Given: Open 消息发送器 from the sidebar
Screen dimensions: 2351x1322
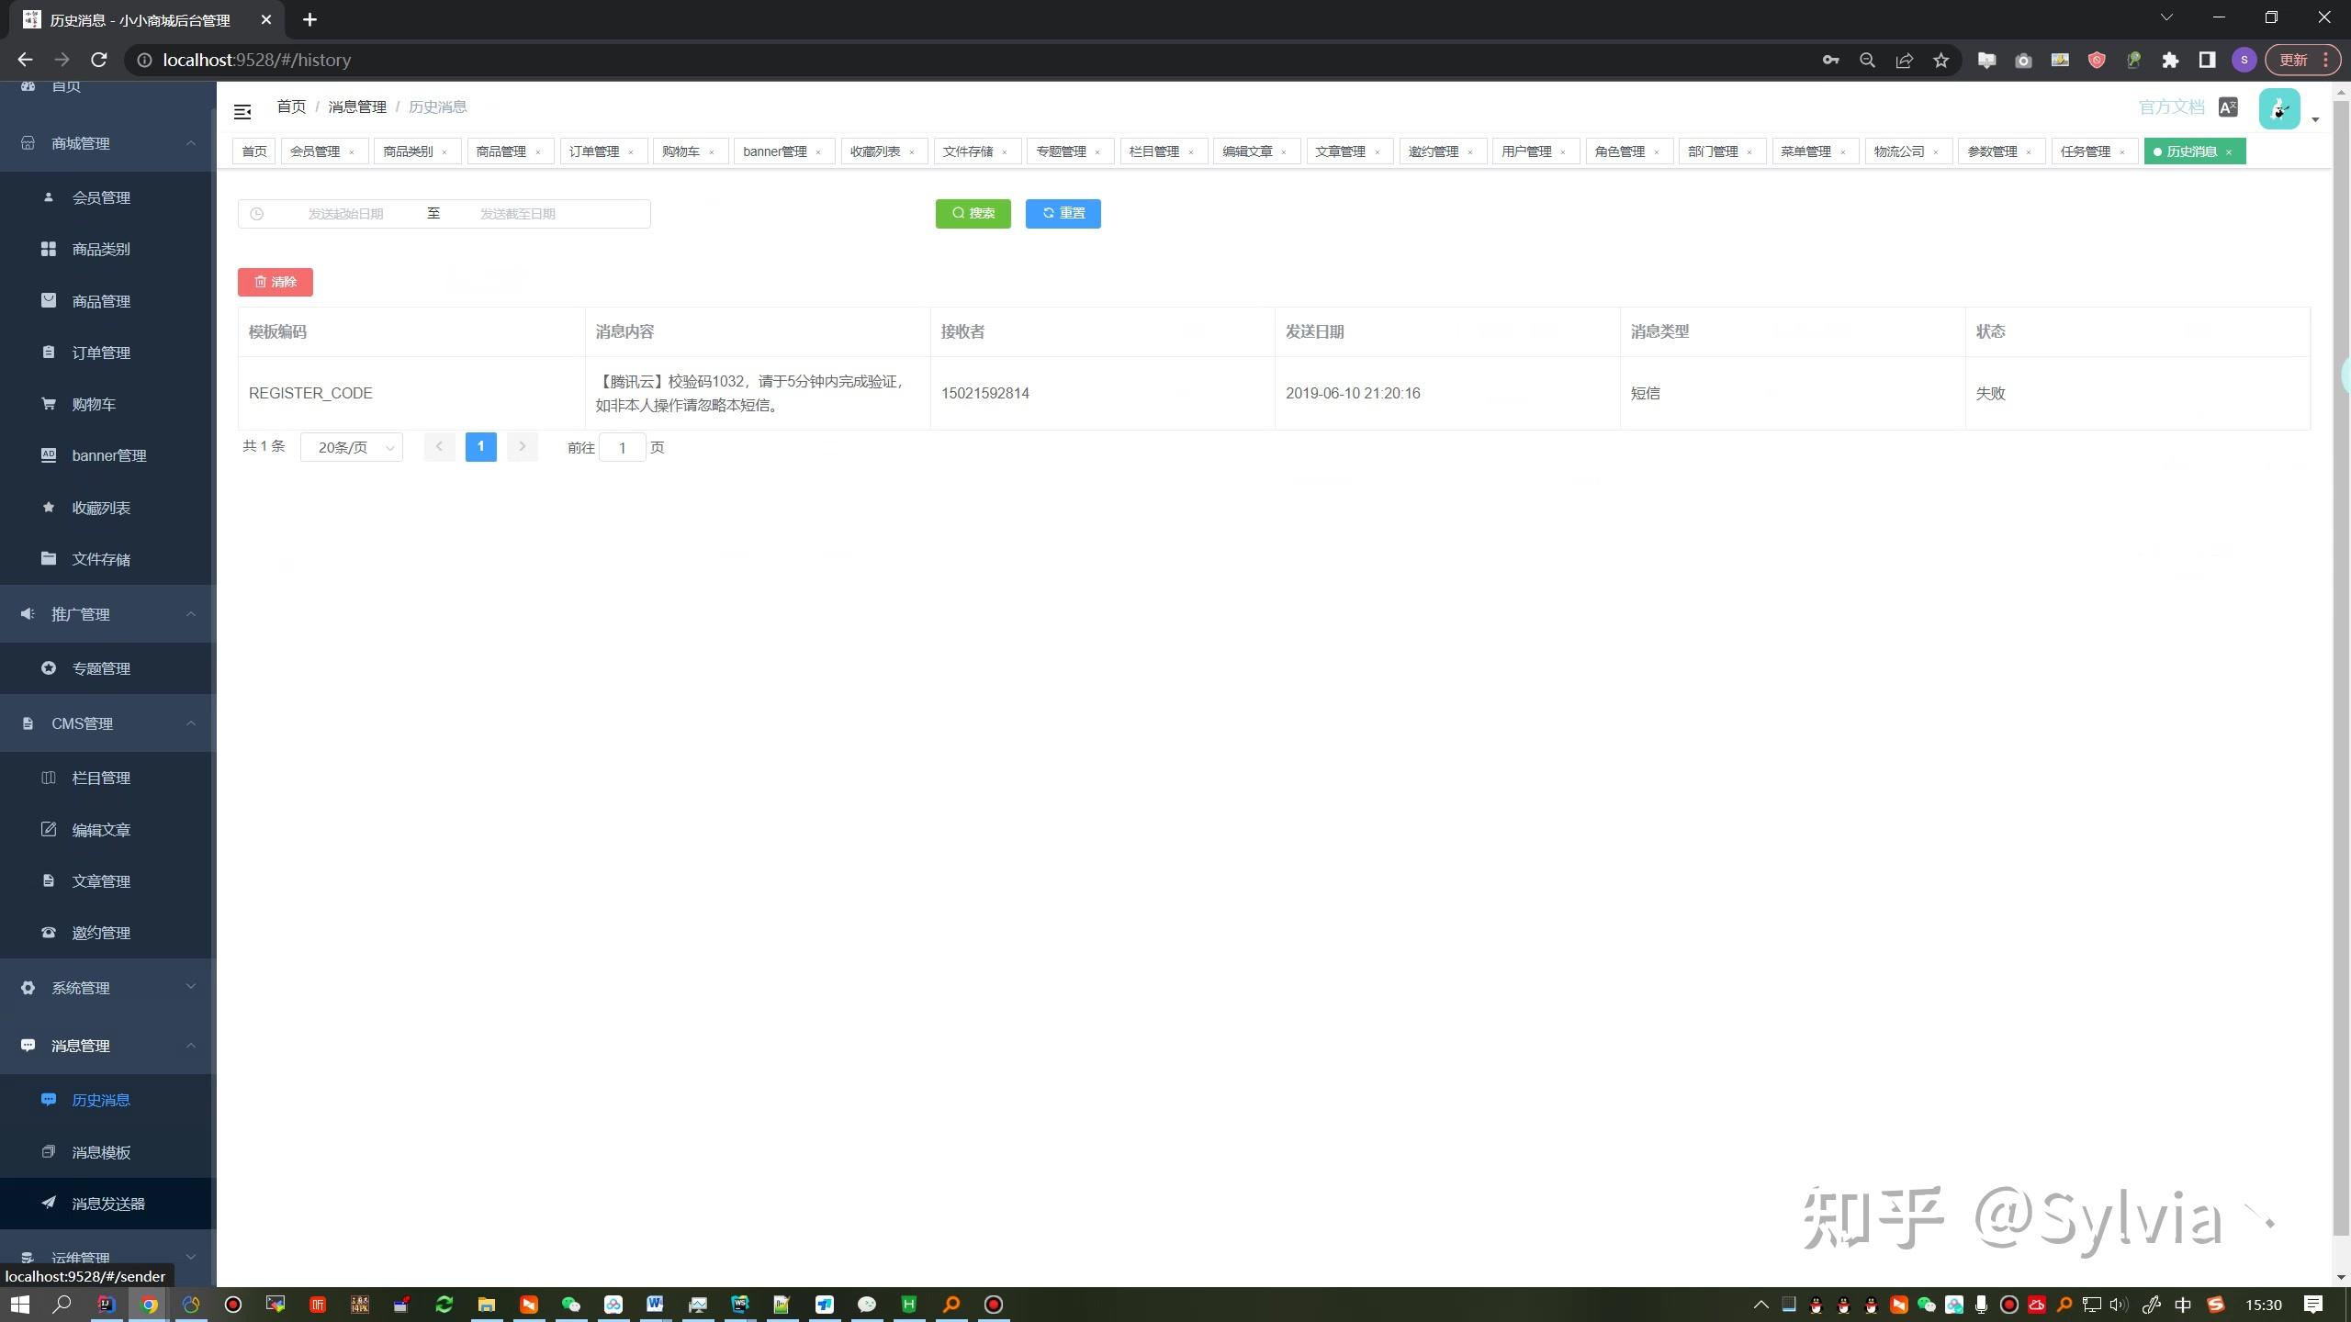Looking at the screenshot, I should [107, 1204].
